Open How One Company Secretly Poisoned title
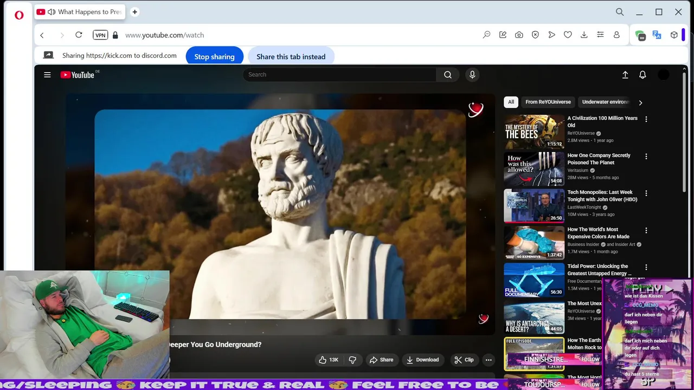Screen dimensions: 694x390 pos(599,159)
